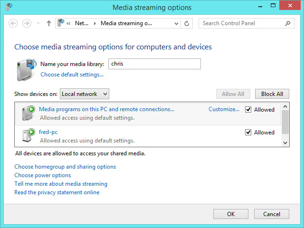Click the media library name field

[x=154, y=64]
